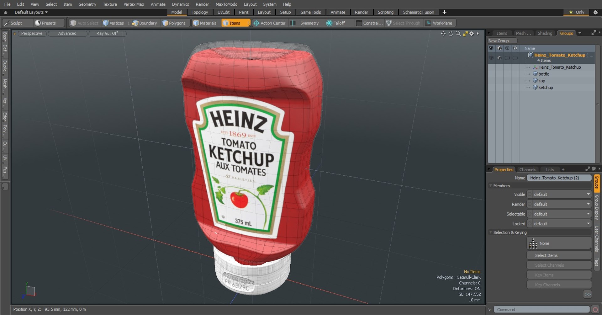Toggle visibility eye for Heinz_Tomato_Ketchup group

point(491,58)
